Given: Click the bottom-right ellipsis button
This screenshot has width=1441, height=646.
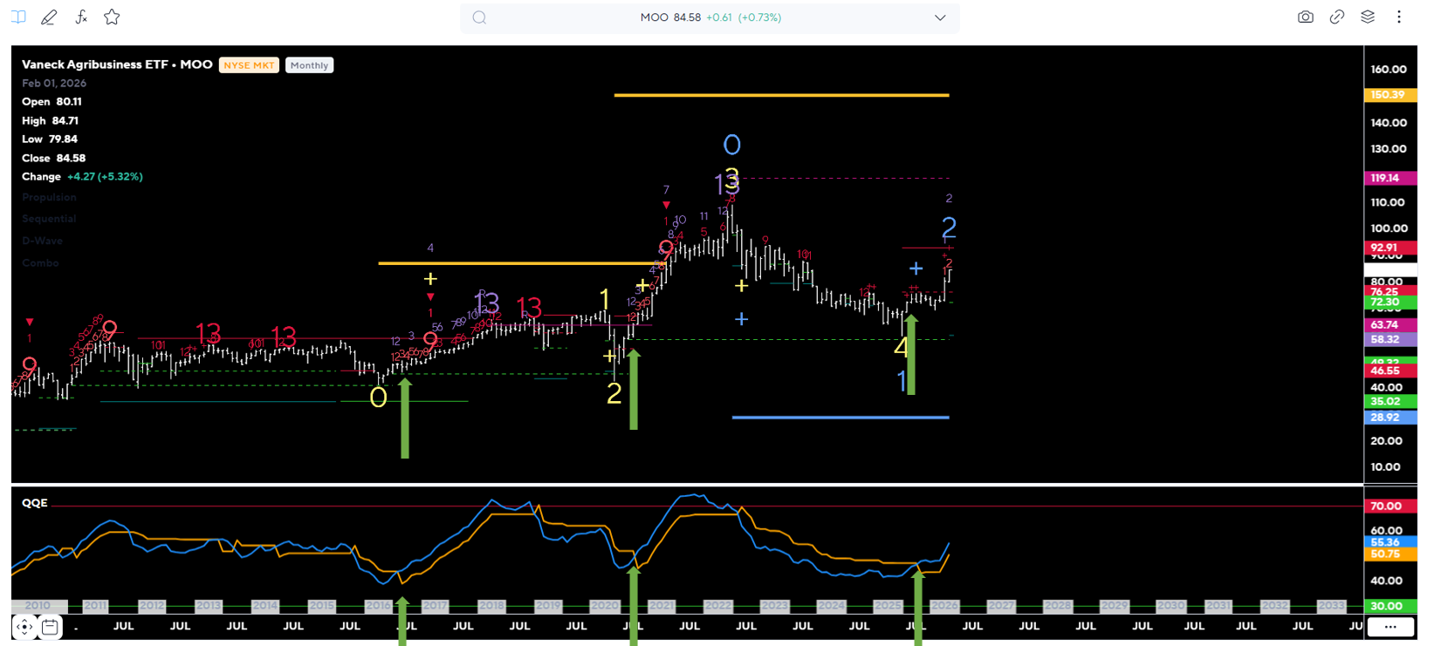Looking at the screenshot, I should (1390, 627).
